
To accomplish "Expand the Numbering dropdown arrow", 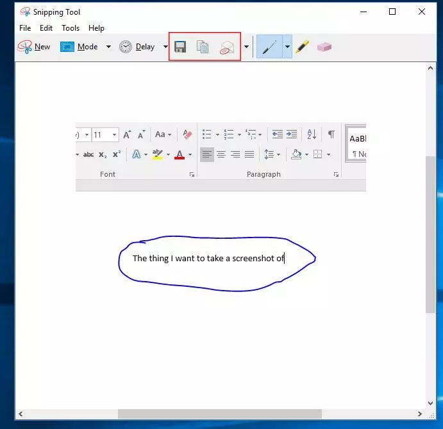I will (239, 134).
